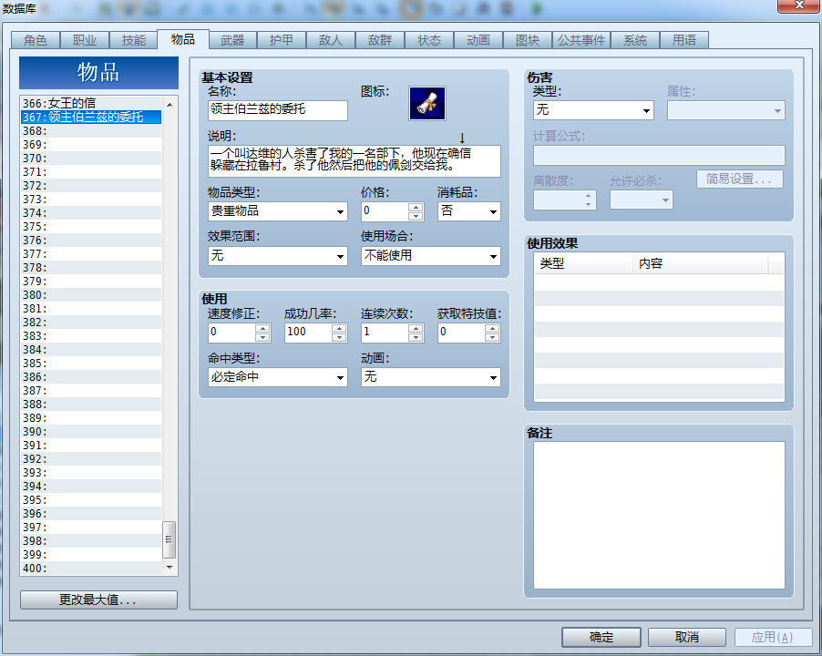Viewport: 822px width, 656px height.
Task: Select item slot 380 in the list
Action: (x=91, y=295)
